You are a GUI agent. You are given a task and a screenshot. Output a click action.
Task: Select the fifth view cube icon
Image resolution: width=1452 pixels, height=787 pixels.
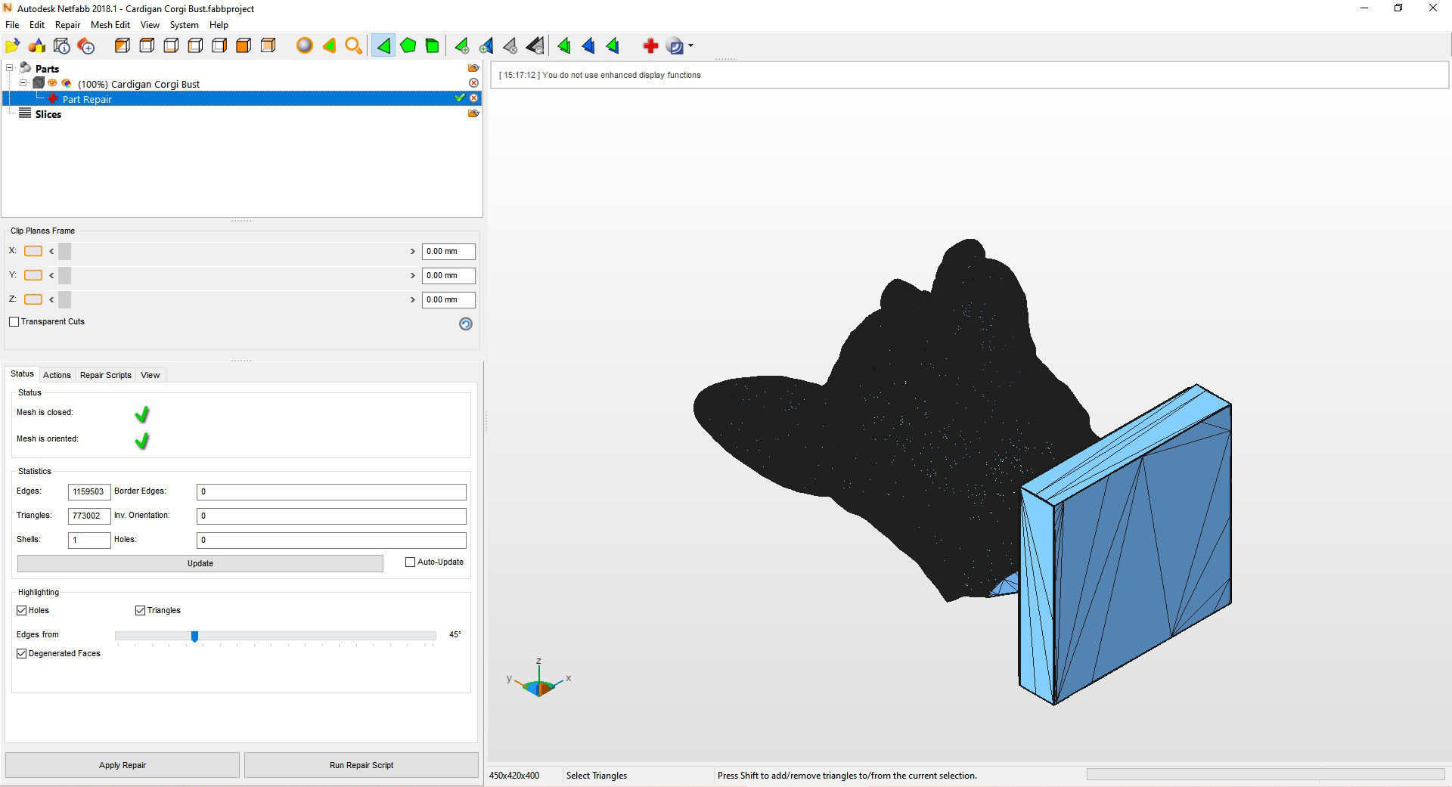[219, 46]
